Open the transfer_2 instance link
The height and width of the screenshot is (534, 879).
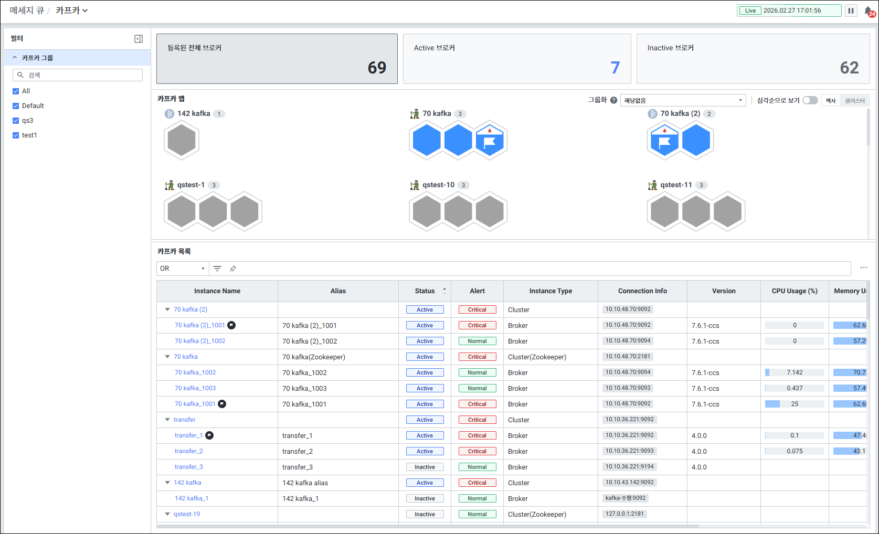point(188,451)
